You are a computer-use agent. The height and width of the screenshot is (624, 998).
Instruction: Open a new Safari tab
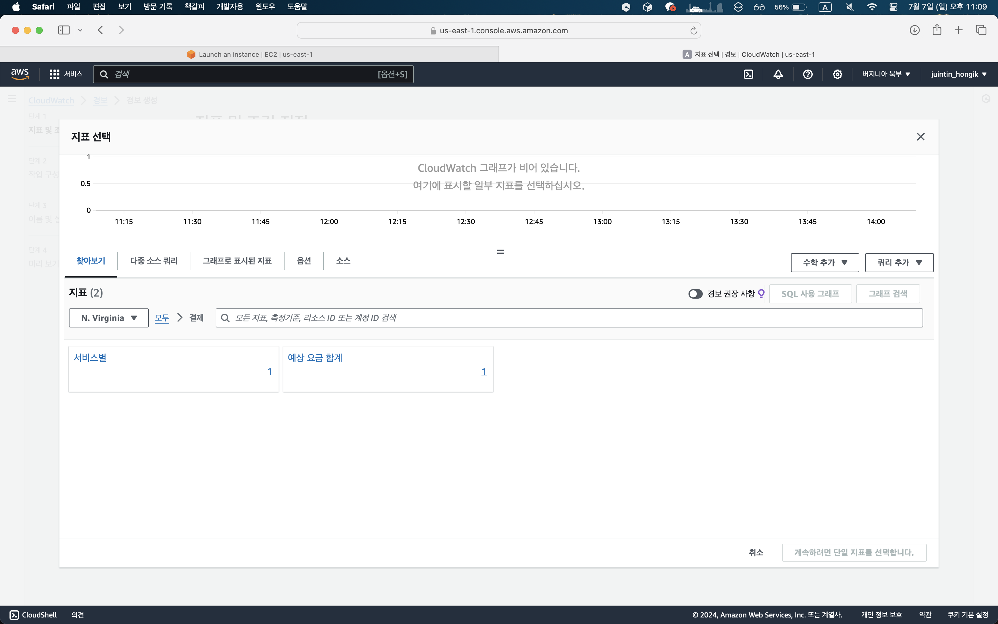(x=959, y=30)
